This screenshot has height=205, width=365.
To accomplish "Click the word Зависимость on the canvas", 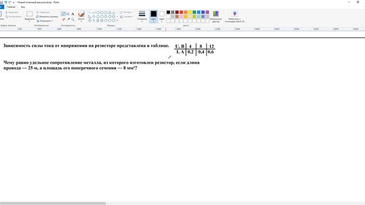I will click(x=17, y=46).
